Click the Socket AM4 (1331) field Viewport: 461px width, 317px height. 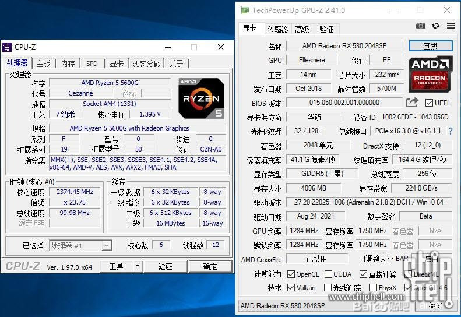(110, 104)
